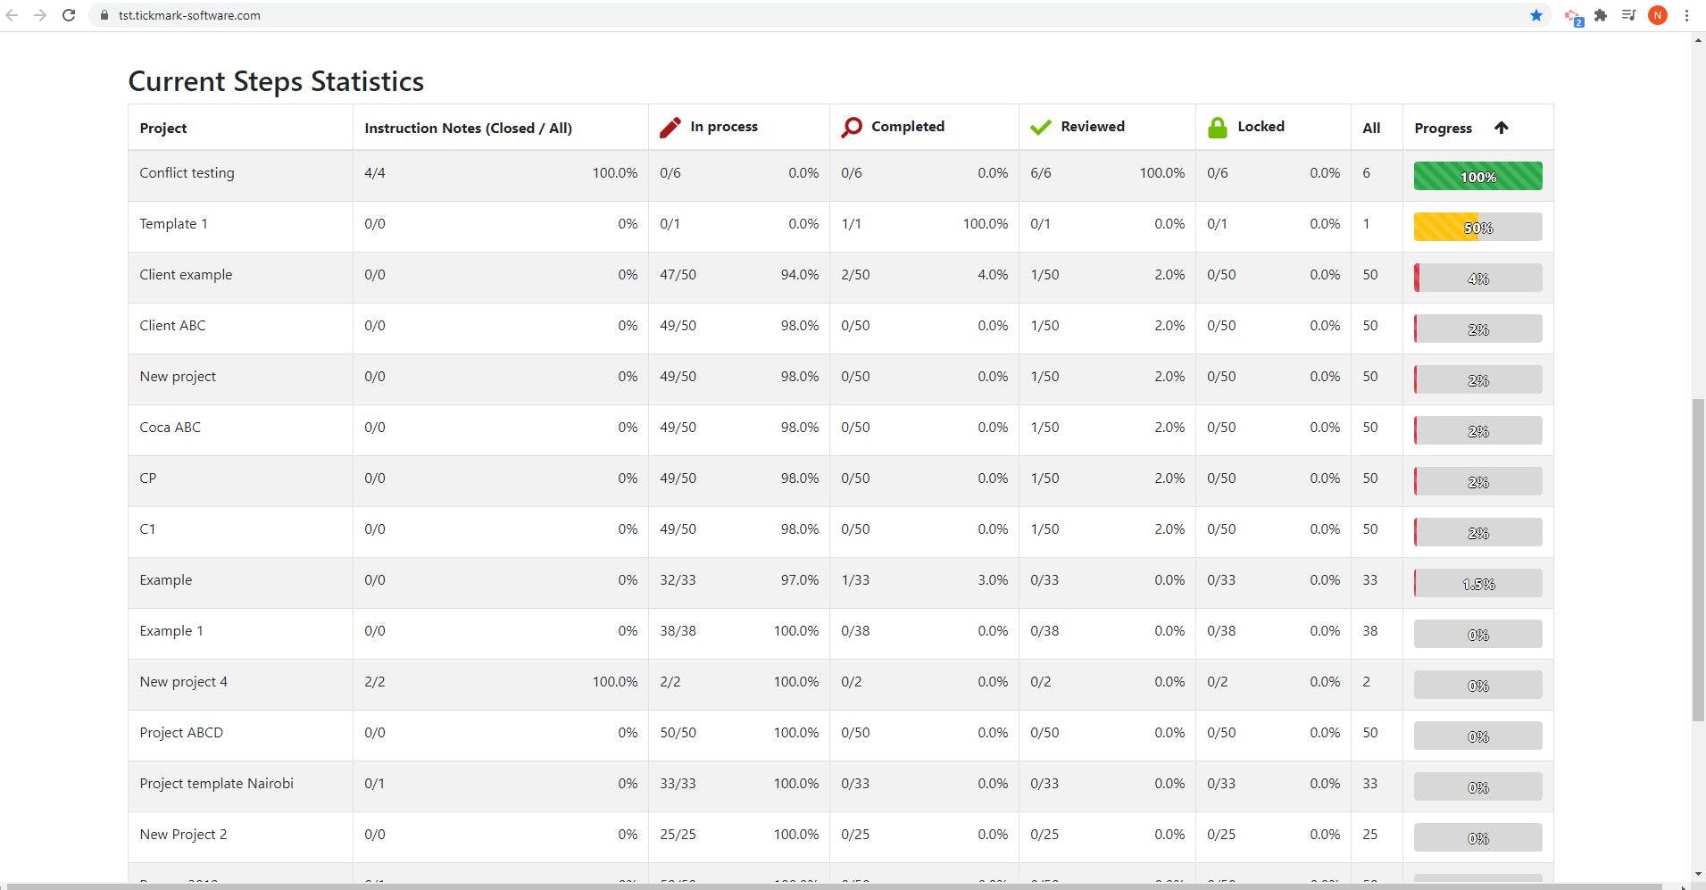Image resolution: width=1706 pixels, height=890 pixels.
Task: Click the address bar URL
Action: point(189,15)
